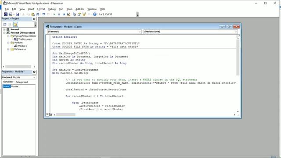The height and width of the screenshot is (158, 281).
Task: Click the Project panel scroll right arrow
Action: pyautogui.click(x=34, y=66)
